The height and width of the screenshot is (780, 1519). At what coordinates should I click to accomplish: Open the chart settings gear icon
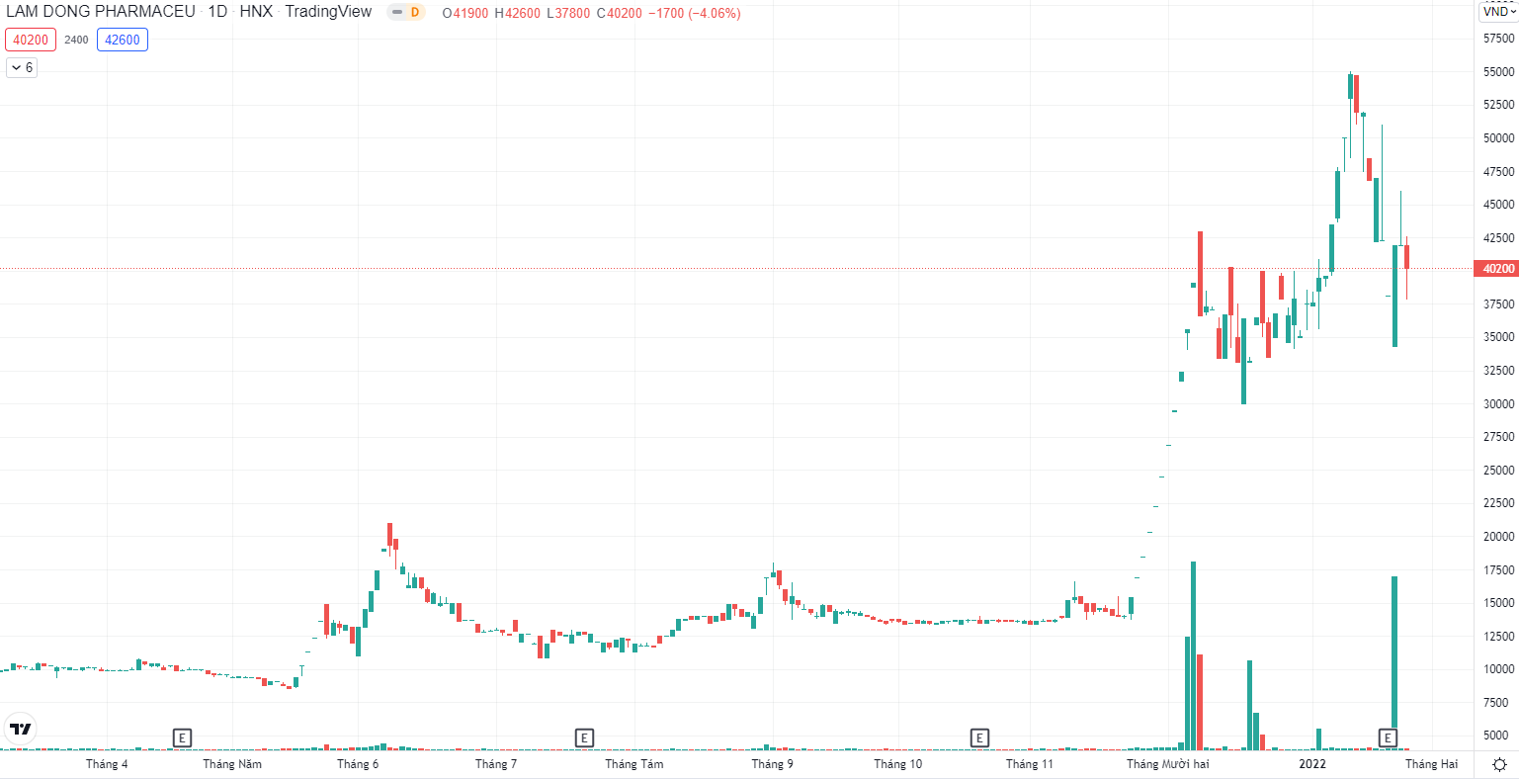(x=1499, y=764)
